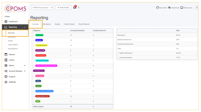The height and width of the screenshot is (112, 201).
Task: Click the Lates row
Action: (x=157, y=48)
